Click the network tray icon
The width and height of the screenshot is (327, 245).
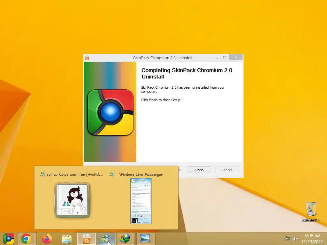[288, 239]
